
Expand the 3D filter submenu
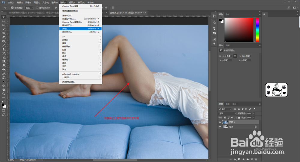(80, 36)
